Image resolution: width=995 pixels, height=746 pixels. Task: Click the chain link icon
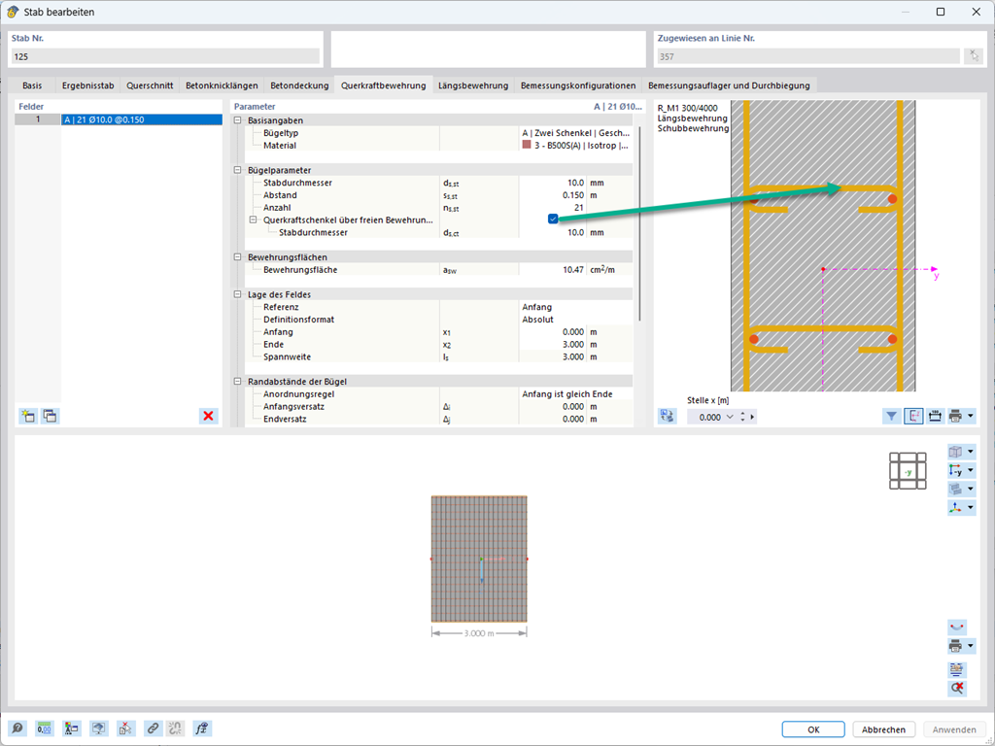coord(153,729)
